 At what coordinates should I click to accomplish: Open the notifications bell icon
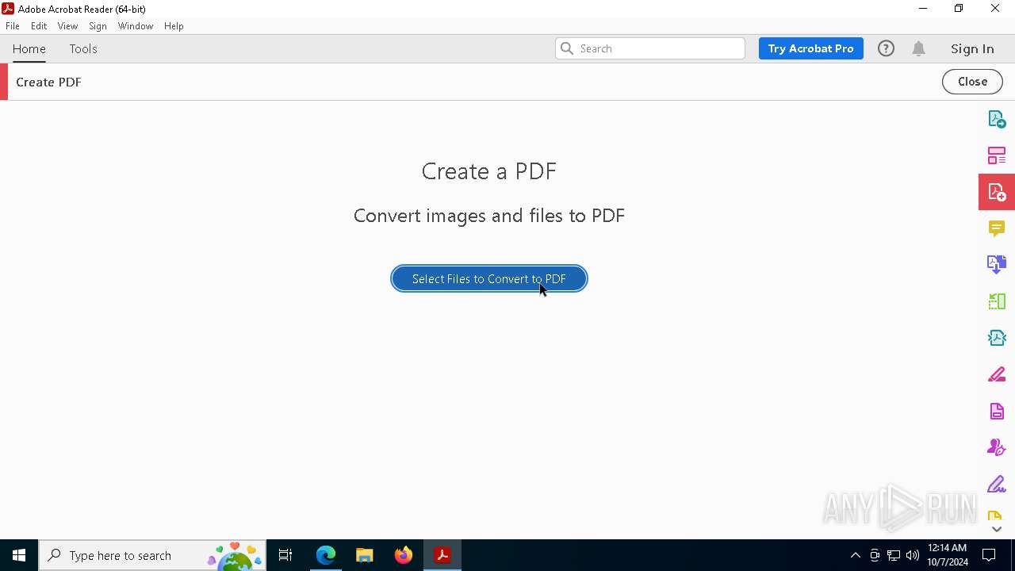pyautogui.click(x=918, y=48)
